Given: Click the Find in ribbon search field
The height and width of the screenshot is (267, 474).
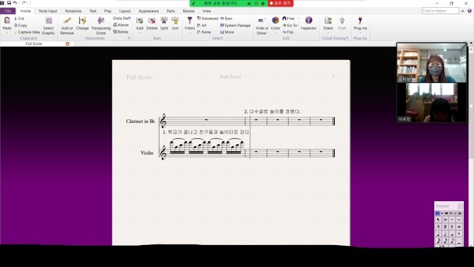Looking at the screenshot, I should 440,11.
